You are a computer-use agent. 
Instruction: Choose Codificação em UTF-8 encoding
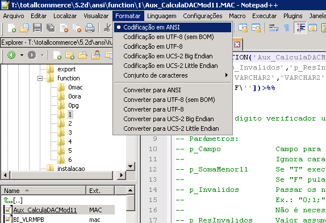173,46
